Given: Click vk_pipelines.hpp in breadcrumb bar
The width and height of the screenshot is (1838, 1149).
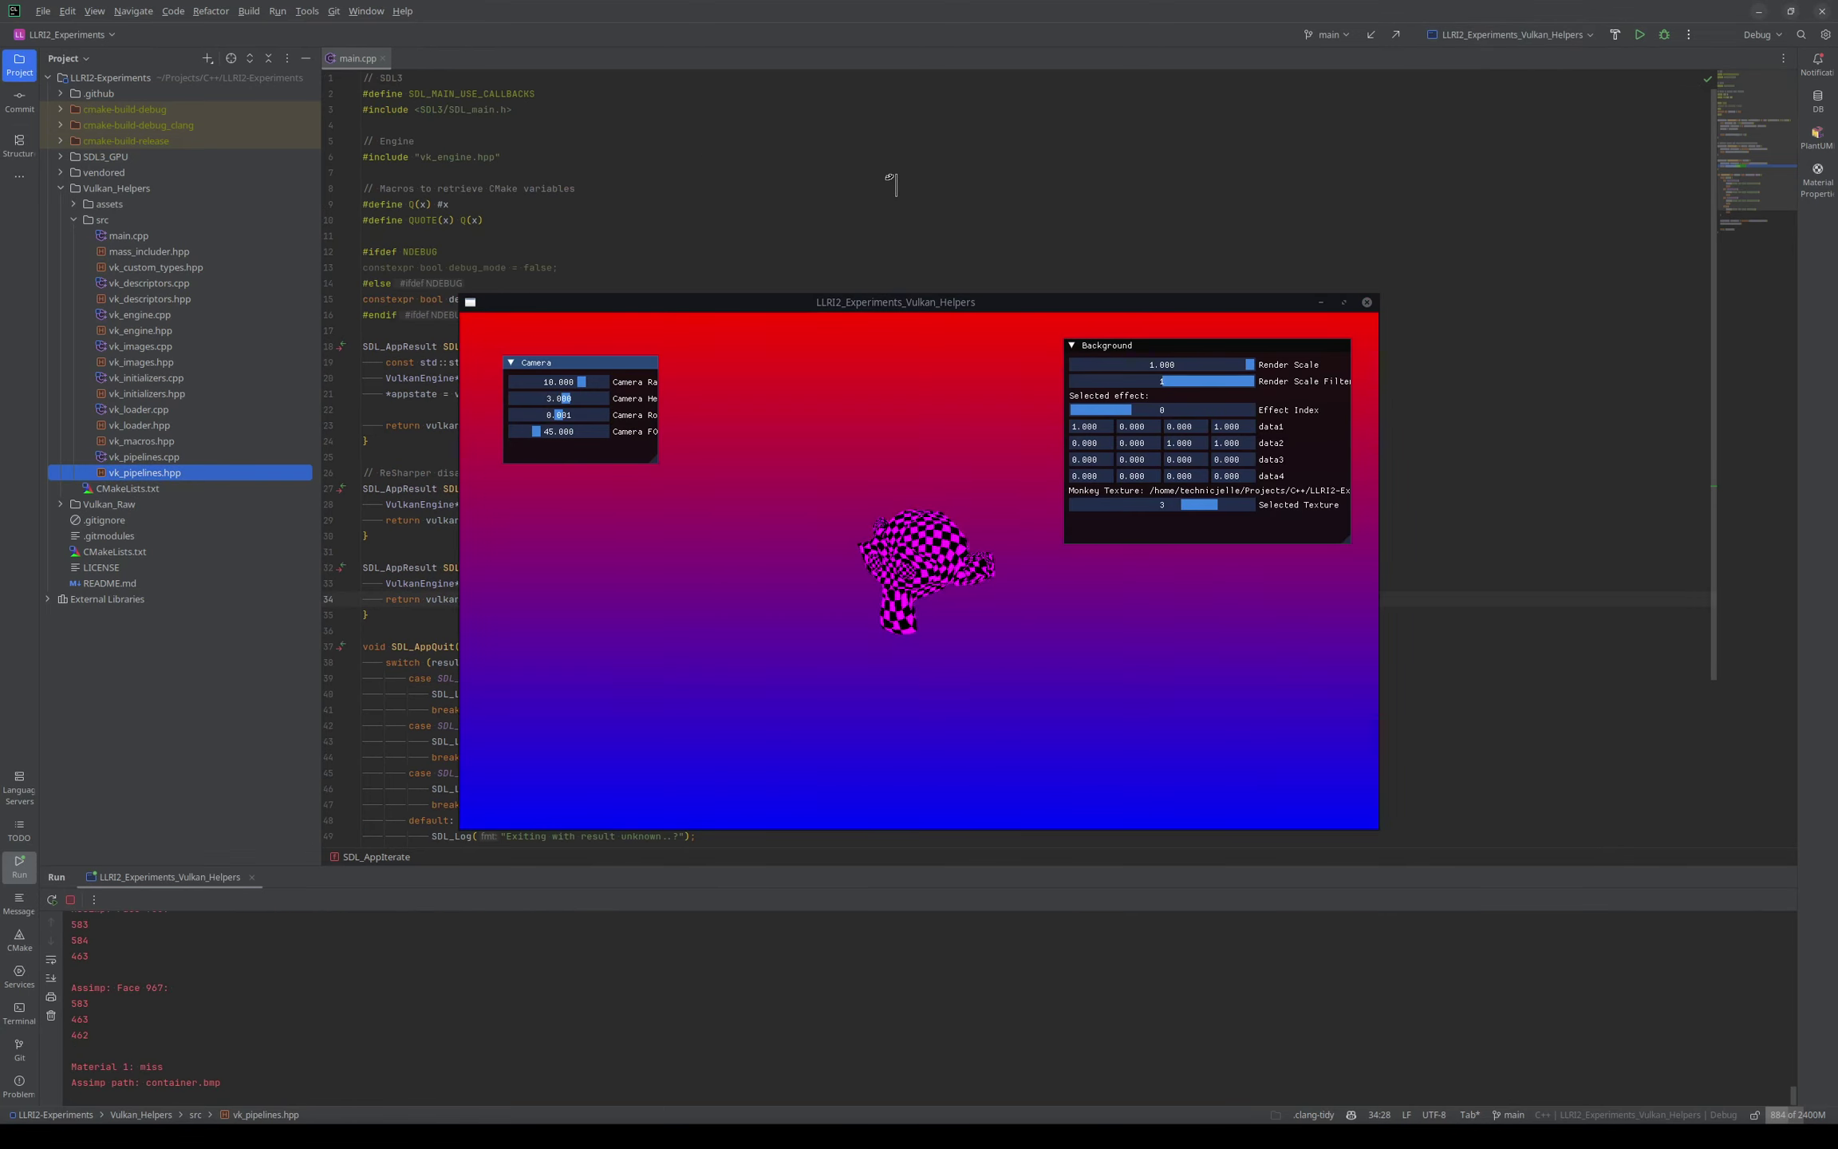Looking at the screenshot, I should pos(265,1115).
